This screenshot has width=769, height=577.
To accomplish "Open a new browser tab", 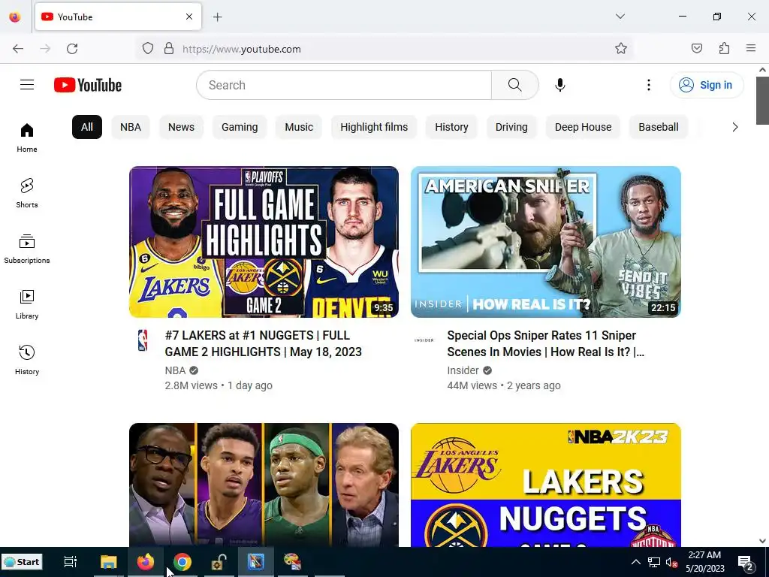I will coord(217,17).
